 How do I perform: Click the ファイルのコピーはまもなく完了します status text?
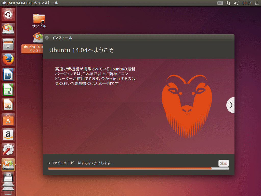tap(82, 163)
